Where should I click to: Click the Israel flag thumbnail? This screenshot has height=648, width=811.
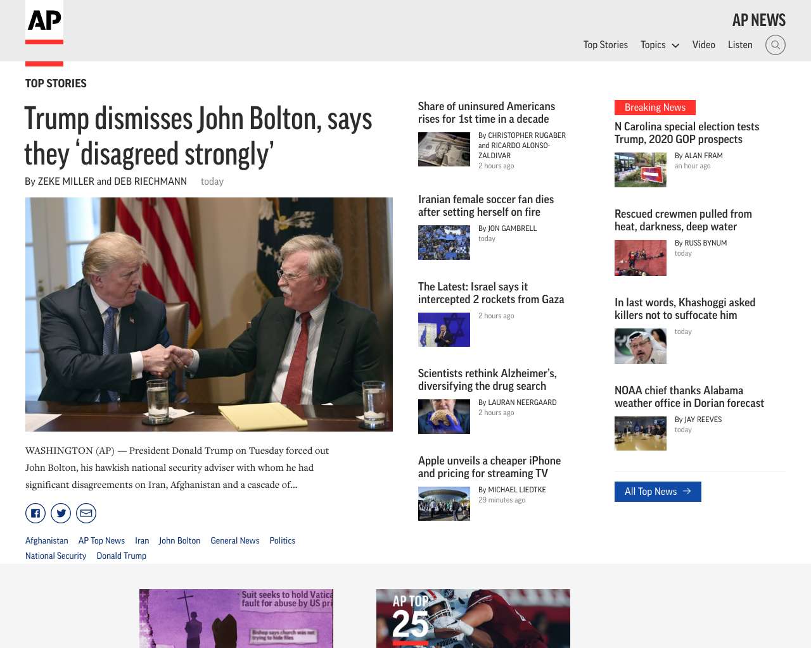click(x=444, y=330)
